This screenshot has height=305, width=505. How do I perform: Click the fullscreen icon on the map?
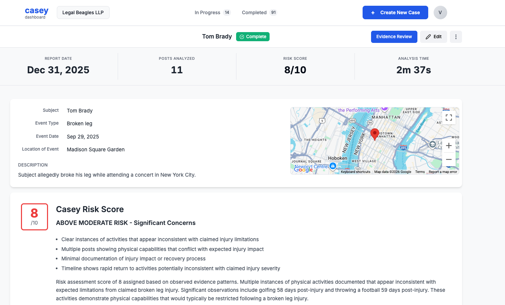pos(449,118)
